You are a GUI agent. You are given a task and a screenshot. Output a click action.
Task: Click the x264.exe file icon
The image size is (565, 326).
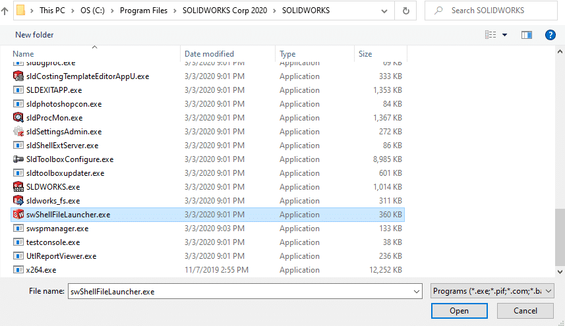18,269
